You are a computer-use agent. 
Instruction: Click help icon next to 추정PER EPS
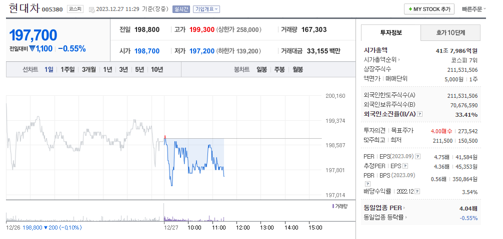coord(405,166)
